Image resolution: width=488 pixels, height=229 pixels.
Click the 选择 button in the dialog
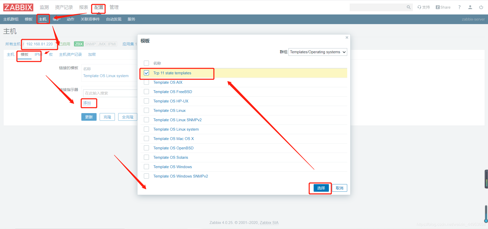pos(321,188)
